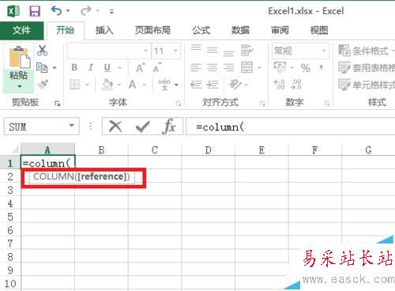Click the Redo arrow icon

86,11
